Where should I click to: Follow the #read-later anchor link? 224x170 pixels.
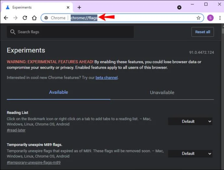[x=16, y=130]
